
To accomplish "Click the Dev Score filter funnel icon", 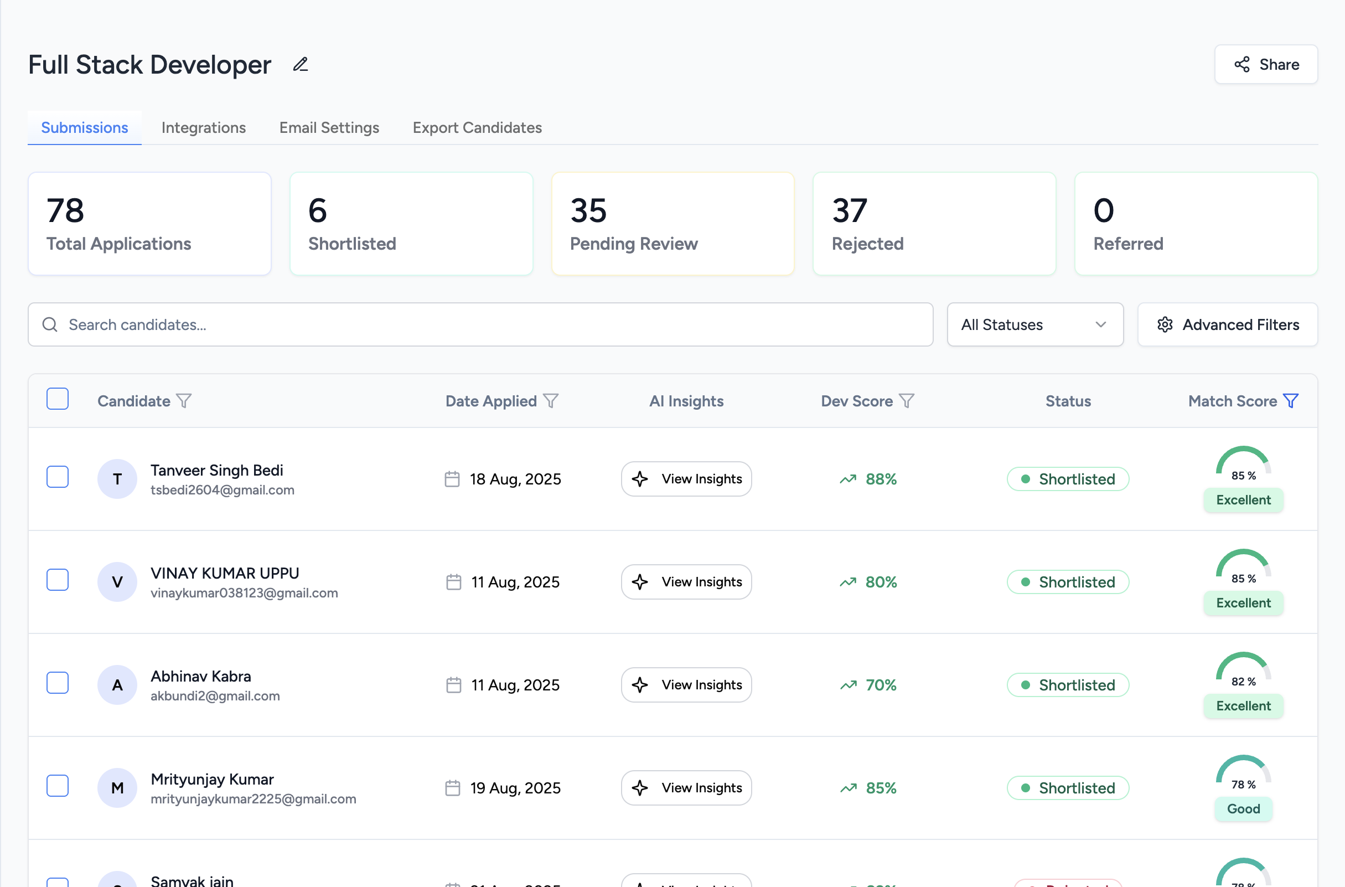I will click(906, 401).
